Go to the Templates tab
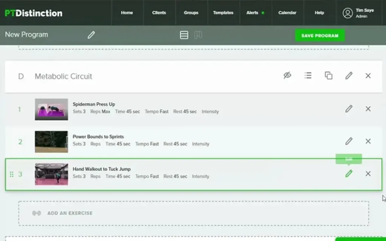The height and width of the screenshot is (241, 386). (x=223, y=13)
